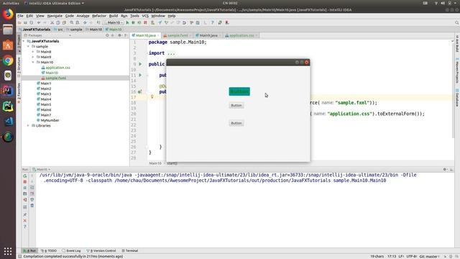Select Main5 in project tree
Image resolution: width=460 pixels, height=259 pixels.
(46, 104)
